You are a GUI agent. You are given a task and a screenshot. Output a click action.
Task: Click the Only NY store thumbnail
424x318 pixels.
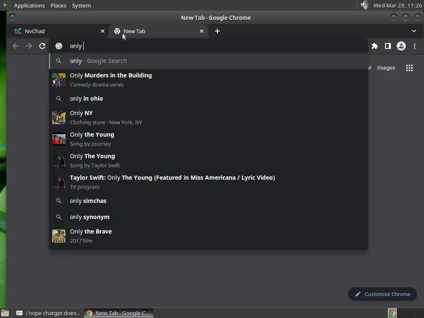pos(59,117)
